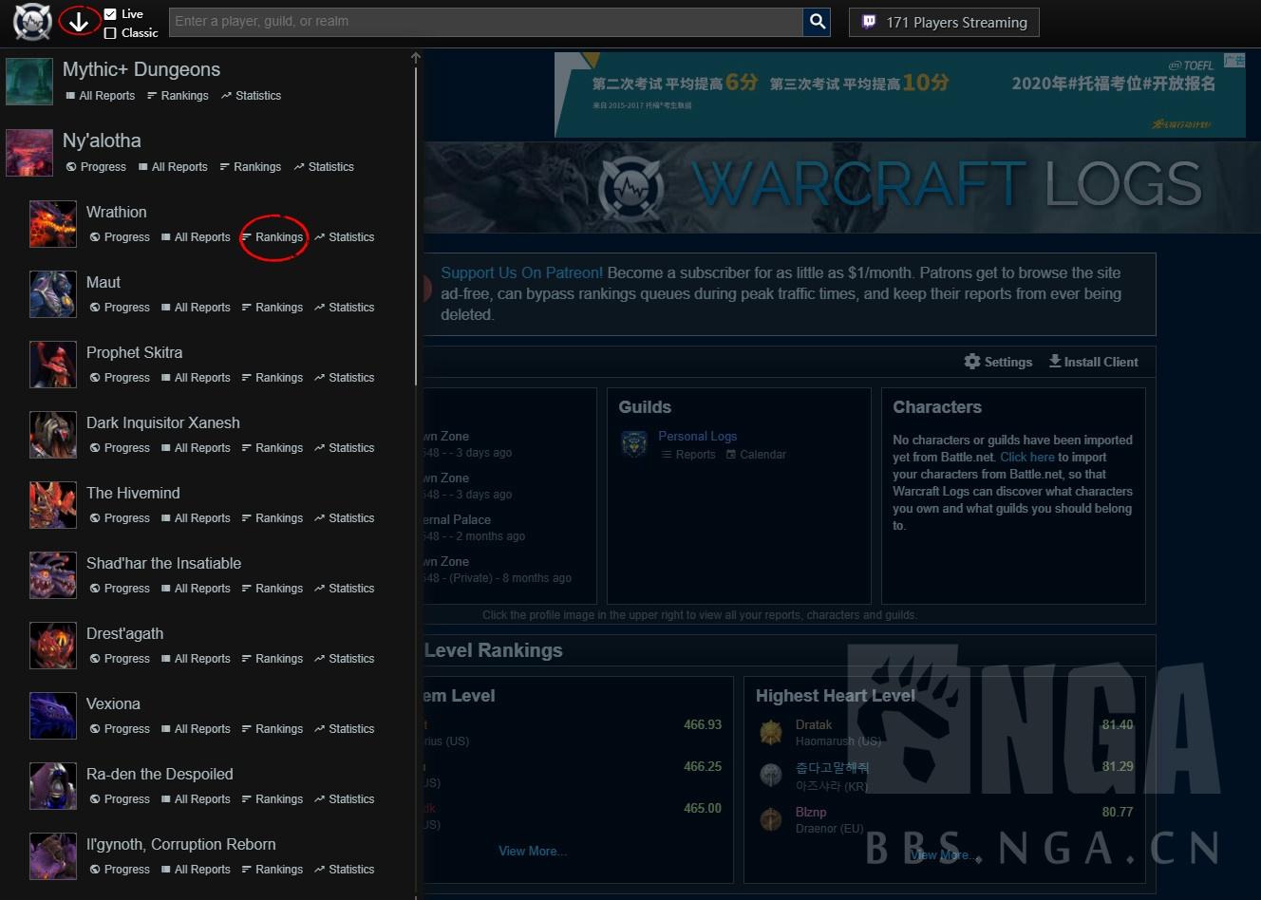This screenshot has height=900, width=1261.
Task: Open Vexiona Progress
Action: coord(120,729)
